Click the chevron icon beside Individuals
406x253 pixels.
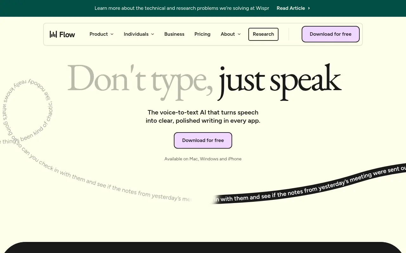(x=153, y=34)
